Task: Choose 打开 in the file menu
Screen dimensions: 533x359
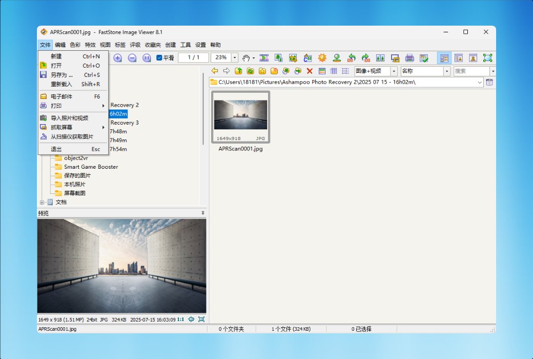Action: 73,65
